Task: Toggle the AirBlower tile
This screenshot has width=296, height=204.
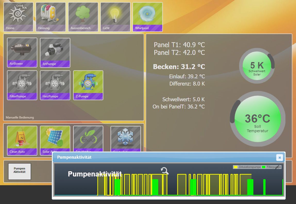Action: [x=22, y=53]
